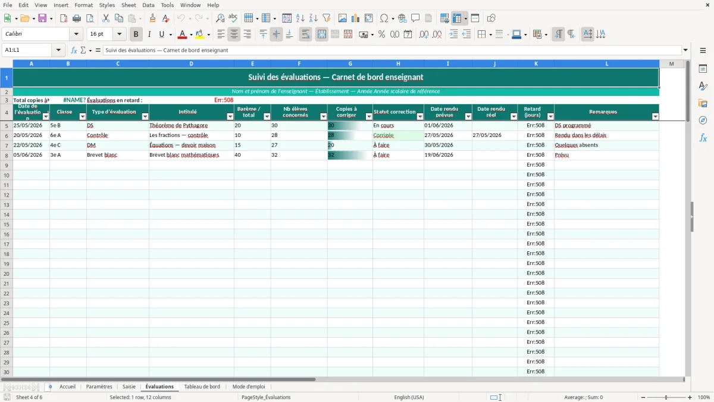Sort descending with the Z-A icon
Image resolution: width=714 pixels, height=402 pixels.
pyautogui.click(x=313, y=18)
